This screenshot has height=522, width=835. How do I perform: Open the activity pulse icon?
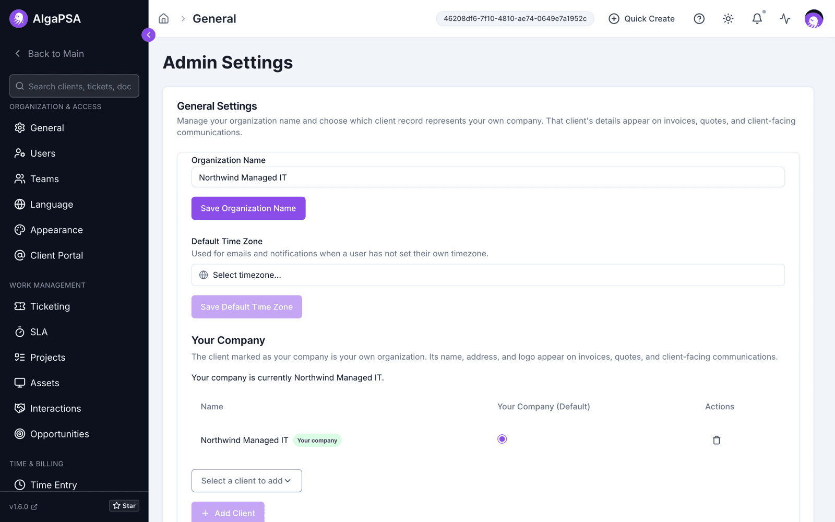click(785, 19)
